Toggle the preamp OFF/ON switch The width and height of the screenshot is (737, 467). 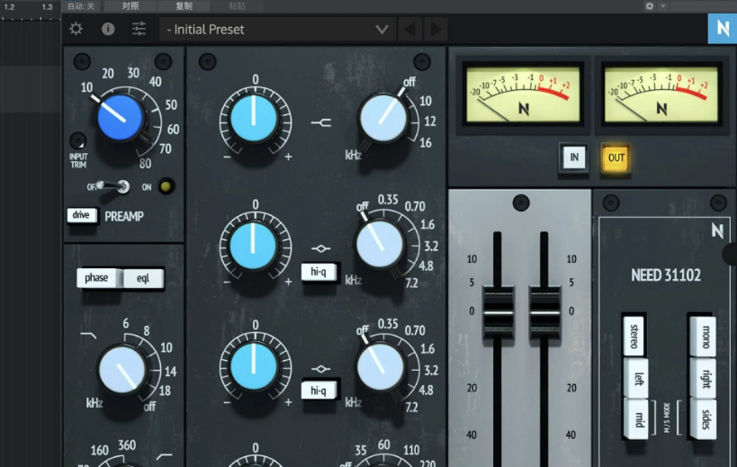111,186
